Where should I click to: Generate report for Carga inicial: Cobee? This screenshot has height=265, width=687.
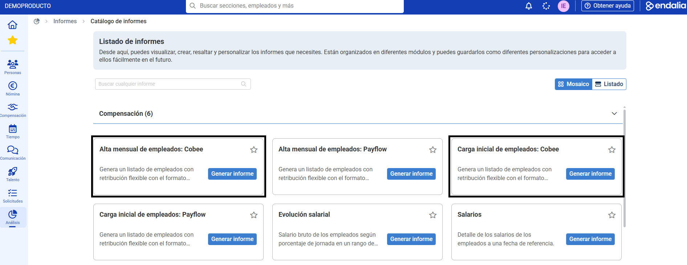[590, 174]
